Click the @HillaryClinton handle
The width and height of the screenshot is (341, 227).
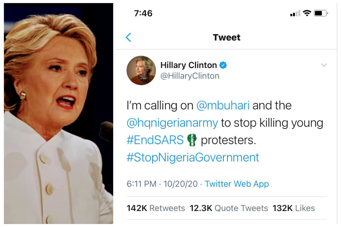tap(190, 76)
